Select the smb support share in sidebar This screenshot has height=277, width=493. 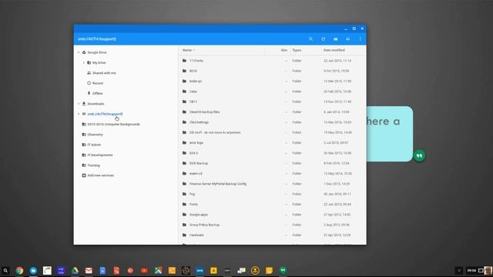click(105, 114)
